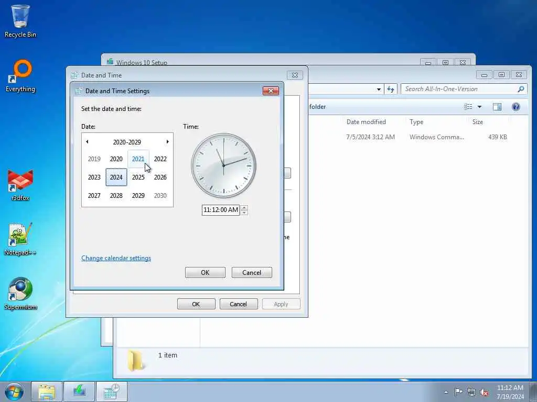Viewport: 537px width, 402px height.
Task: Open Windows Explorer from the taskbar
Action: click(47, 392)
